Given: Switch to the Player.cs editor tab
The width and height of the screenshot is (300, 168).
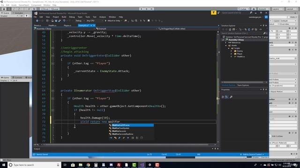Looking at the screenshot, I should click(67, 25).
